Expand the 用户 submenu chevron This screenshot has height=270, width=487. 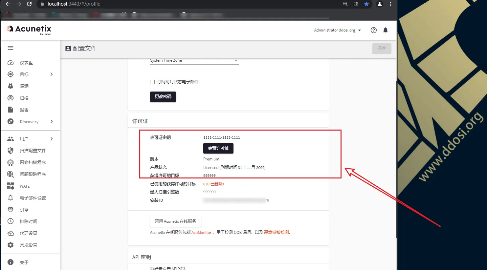tap(52, 139)
